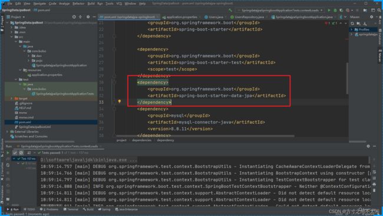Screen dimensions: 383x216
Task: Open the Build menu
Action: pos(91,4)
